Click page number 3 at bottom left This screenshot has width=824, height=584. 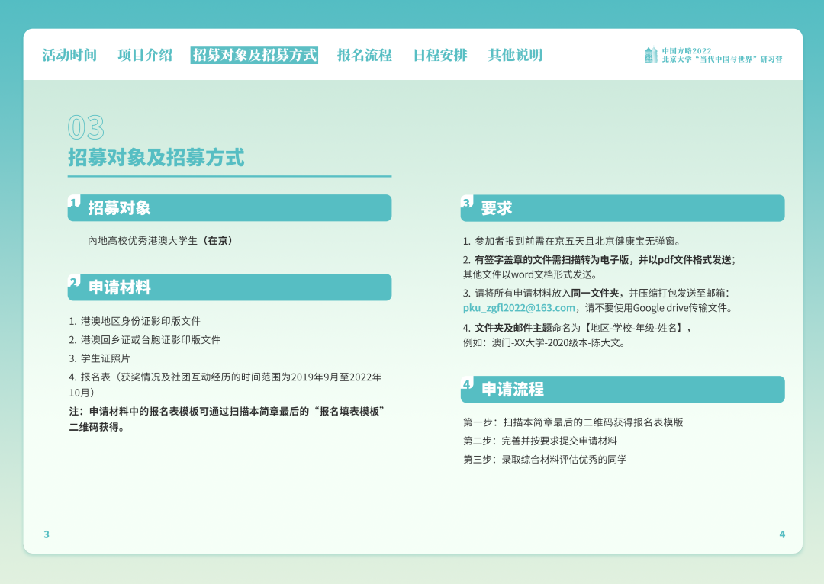(x=47, y=534)
